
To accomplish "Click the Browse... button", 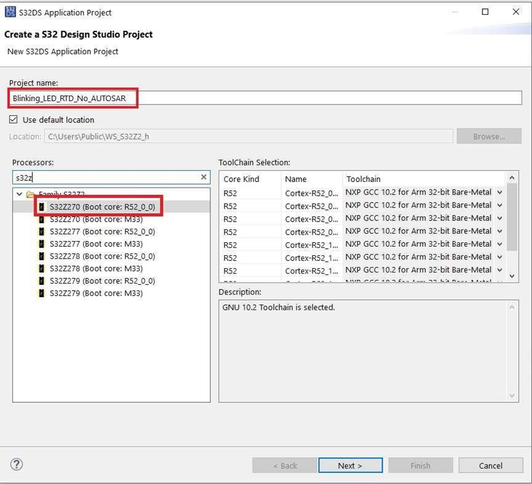I will pos(489,136).
